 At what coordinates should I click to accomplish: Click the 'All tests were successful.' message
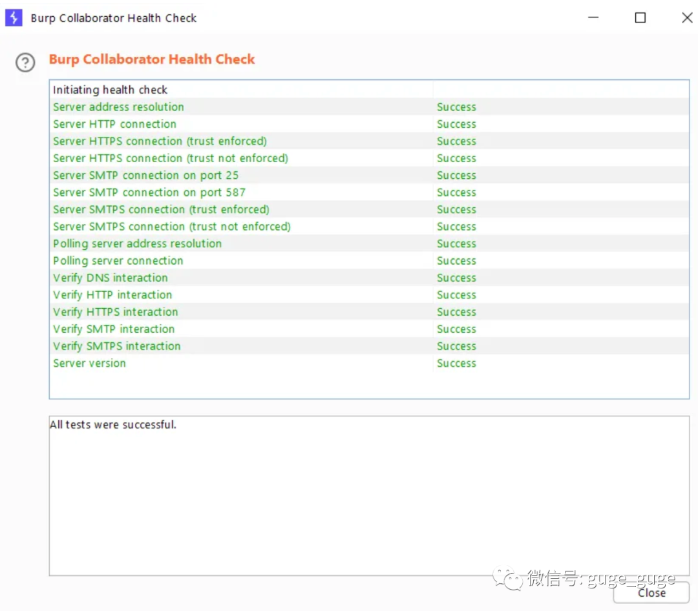(x=112, y=424)
